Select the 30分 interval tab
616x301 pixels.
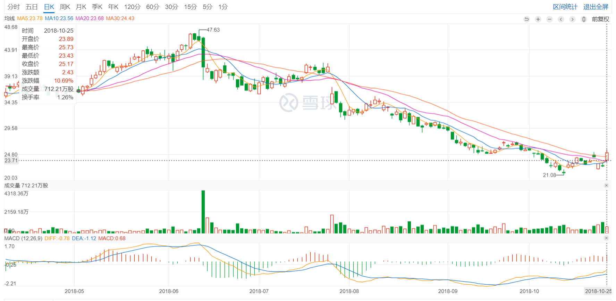point(171,7)
